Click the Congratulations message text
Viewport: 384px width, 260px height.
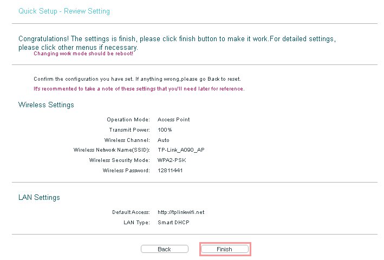(177, 39)
